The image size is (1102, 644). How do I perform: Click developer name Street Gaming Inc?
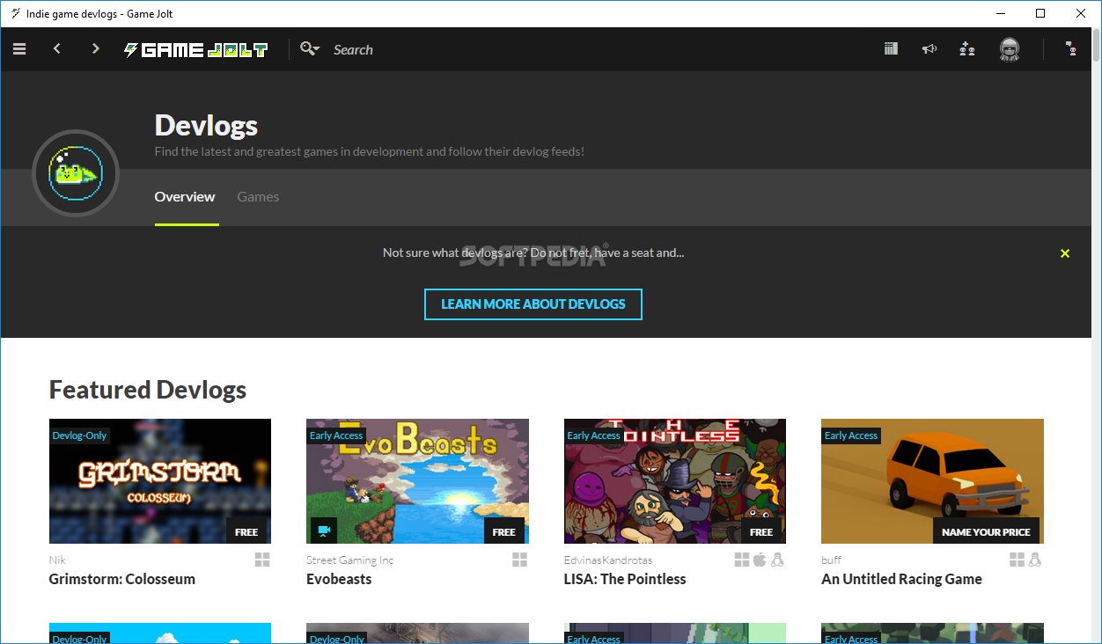(x=350, y=560)
